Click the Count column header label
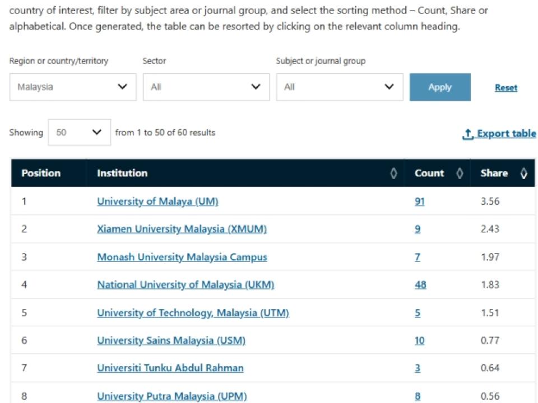The image size is (538, 403). coord(429,173)
